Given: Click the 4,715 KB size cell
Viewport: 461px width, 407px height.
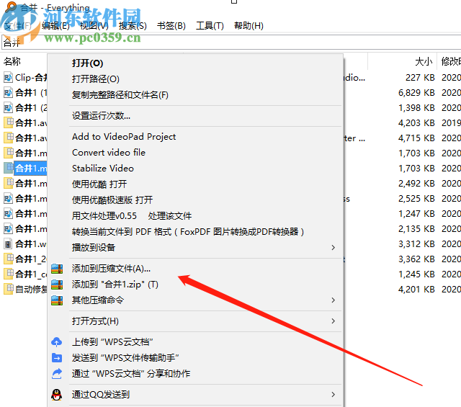Looking at the screenshot, I should coord(416,138).
